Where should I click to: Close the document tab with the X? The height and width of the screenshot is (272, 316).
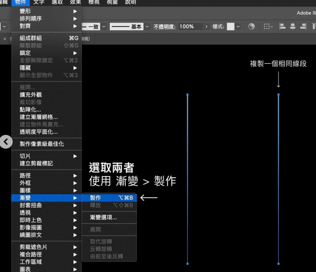click(x=5, y=39)
